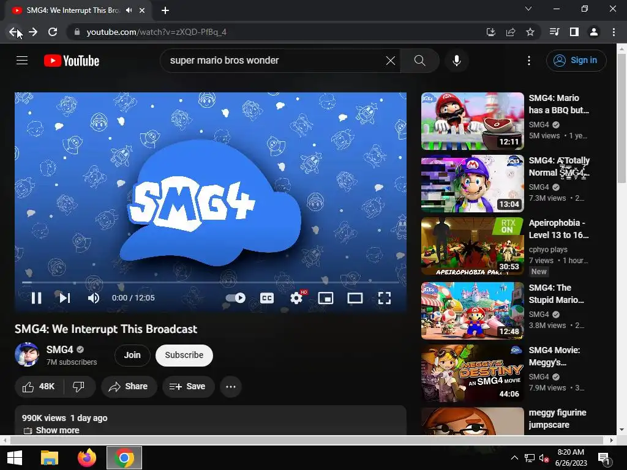The image size is (627, 470).
Task: Open the YouTube hamburger guide menu
Action: (22, 61)
